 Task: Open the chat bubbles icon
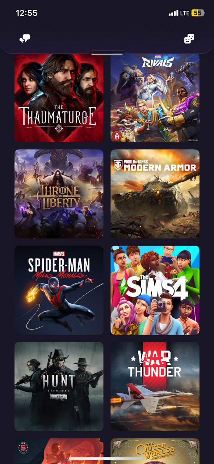click(x=25, y=39)
